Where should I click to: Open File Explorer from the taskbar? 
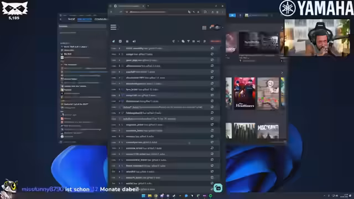(150, 196)
